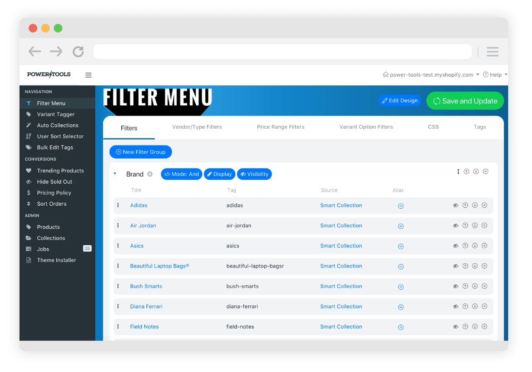Collapse the Brand group triangle

pos(115,174)
